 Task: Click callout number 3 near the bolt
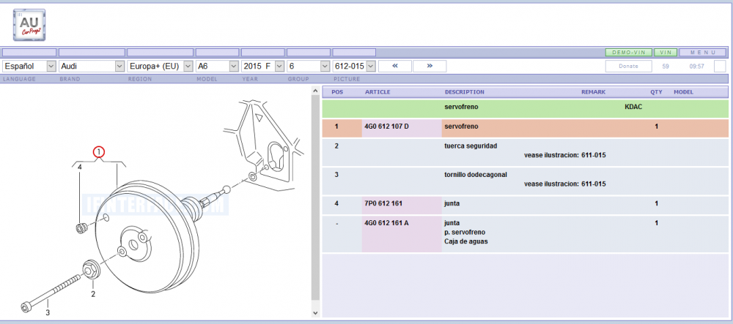point(48,313)
